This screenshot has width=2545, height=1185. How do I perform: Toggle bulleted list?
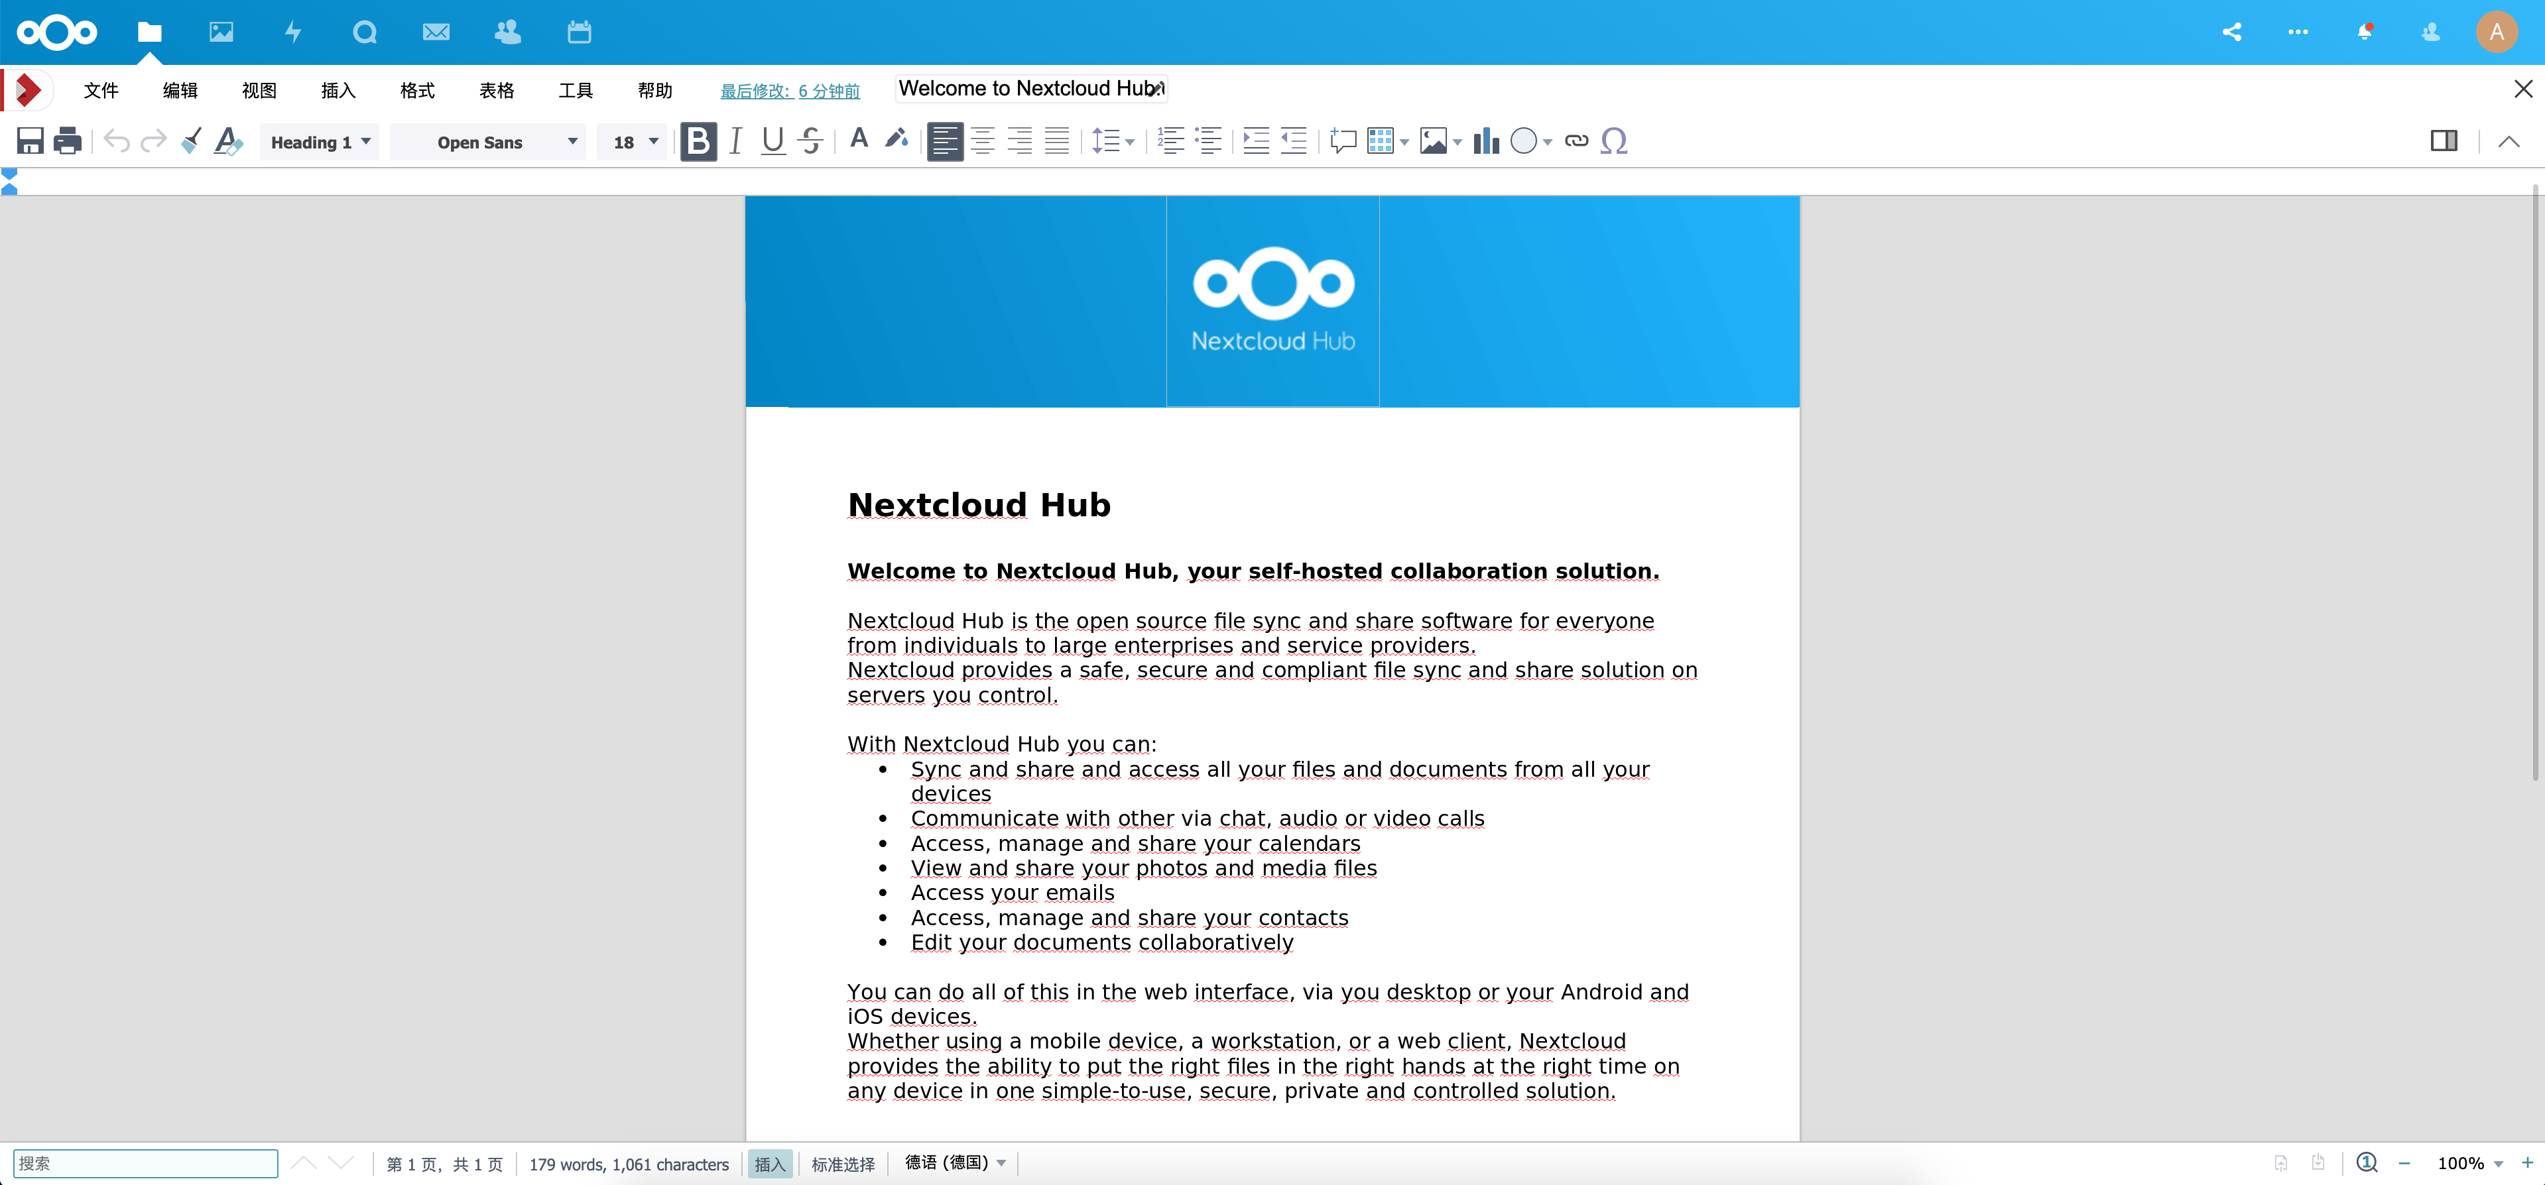point(1208,141)
